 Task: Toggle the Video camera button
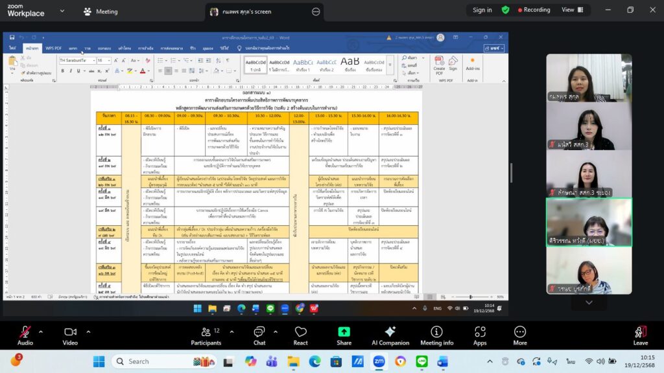(x=70, y=335)
